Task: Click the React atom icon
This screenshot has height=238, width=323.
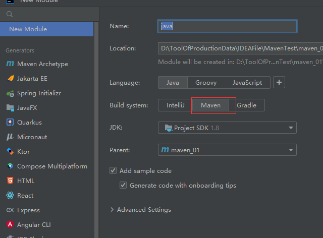Action: point(10,195)
